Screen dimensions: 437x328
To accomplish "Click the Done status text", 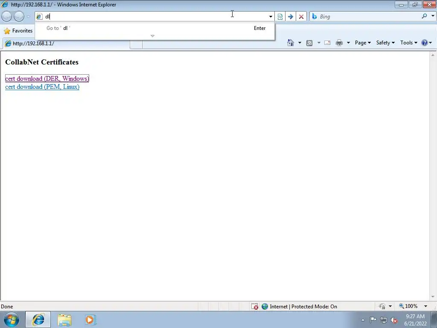I will click(7, 307).
